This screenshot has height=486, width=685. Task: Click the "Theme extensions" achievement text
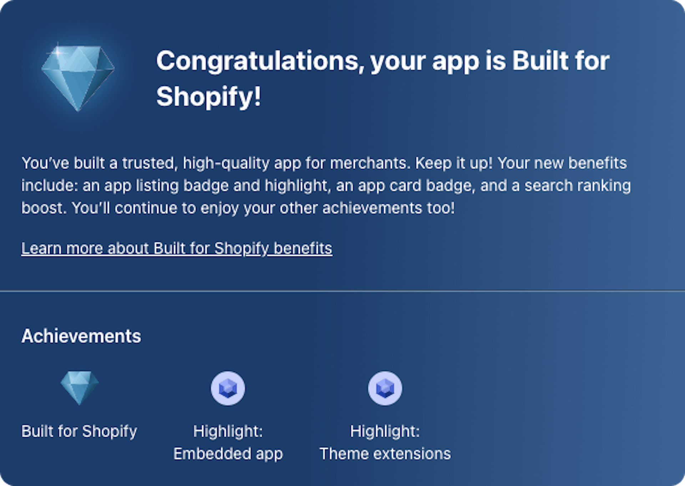385,454
